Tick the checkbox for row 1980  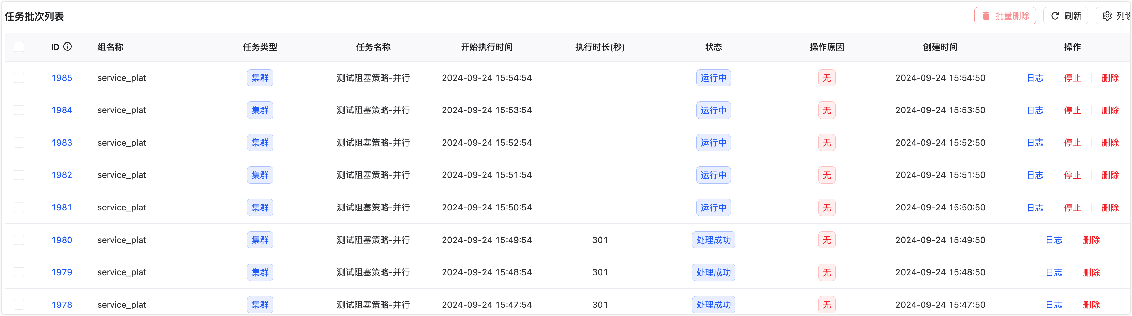click(x=19, y=240)
